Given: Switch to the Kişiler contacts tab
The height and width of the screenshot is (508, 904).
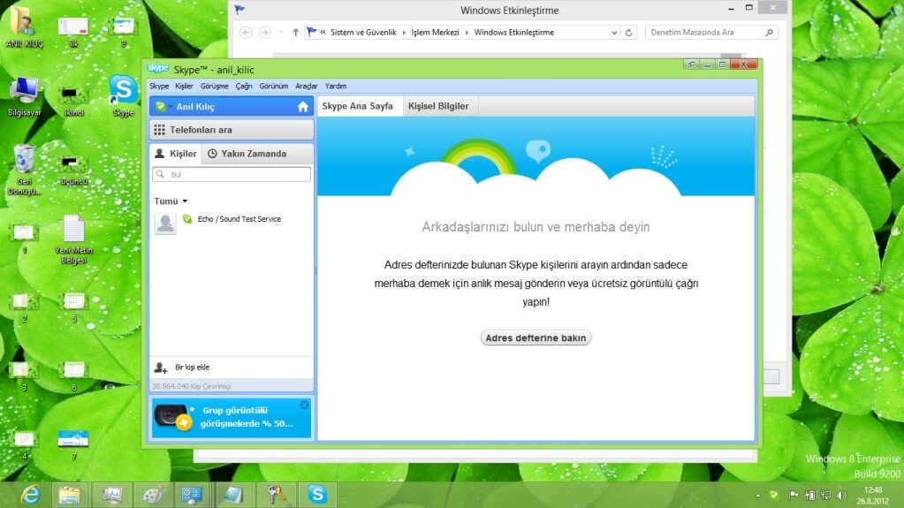Looking at the screenshot, I should 175,154.
